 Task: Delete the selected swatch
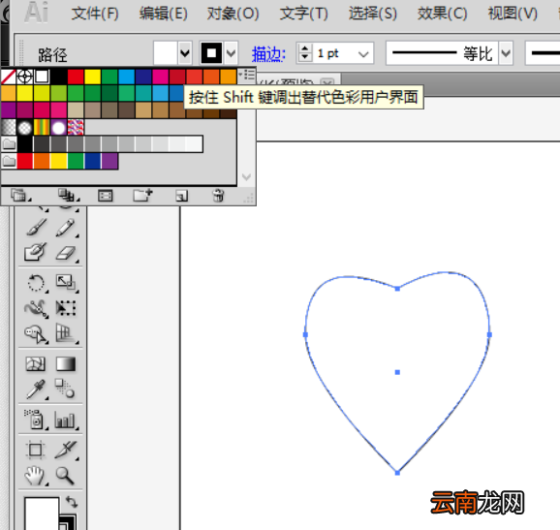pyautogui.click(x=218, y=196)
